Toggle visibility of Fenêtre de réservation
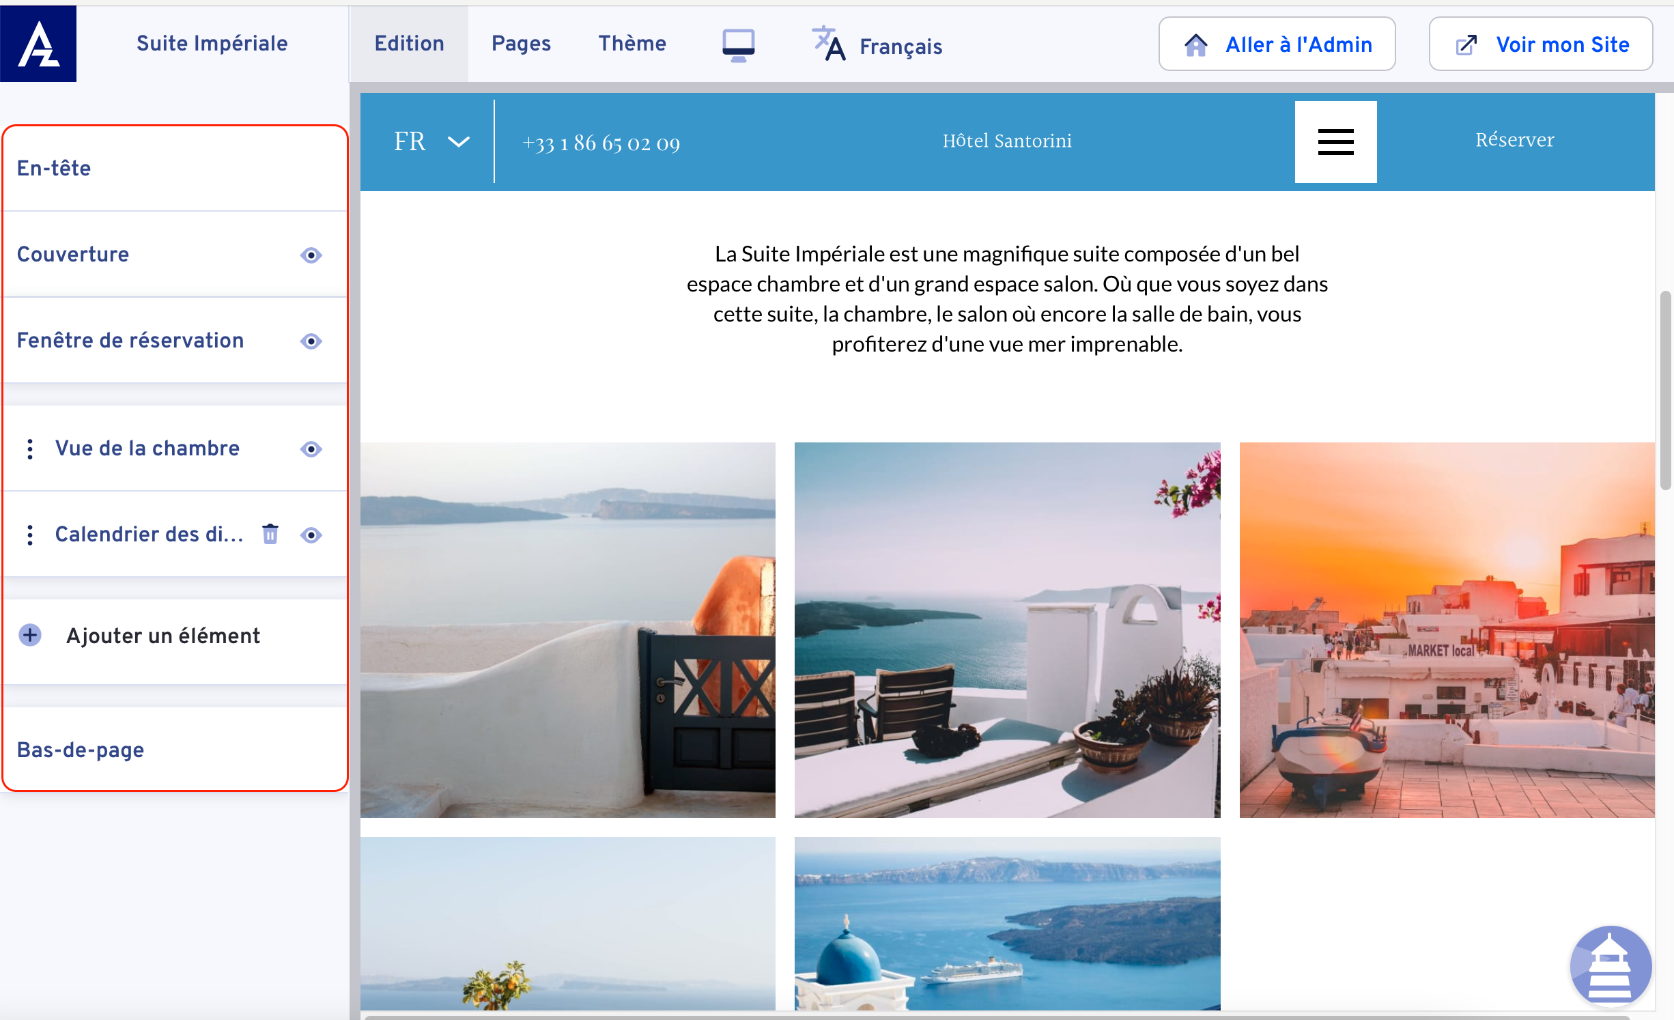Image resolution: width=1674 pixels, height=1020 pixels. [311, 341]
